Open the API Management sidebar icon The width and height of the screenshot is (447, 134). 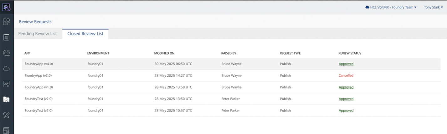[x=7, y=37]
